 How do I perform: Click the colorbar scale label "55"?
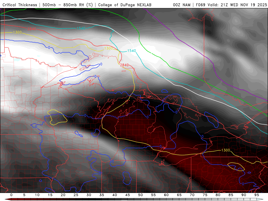tap(153, 195)
